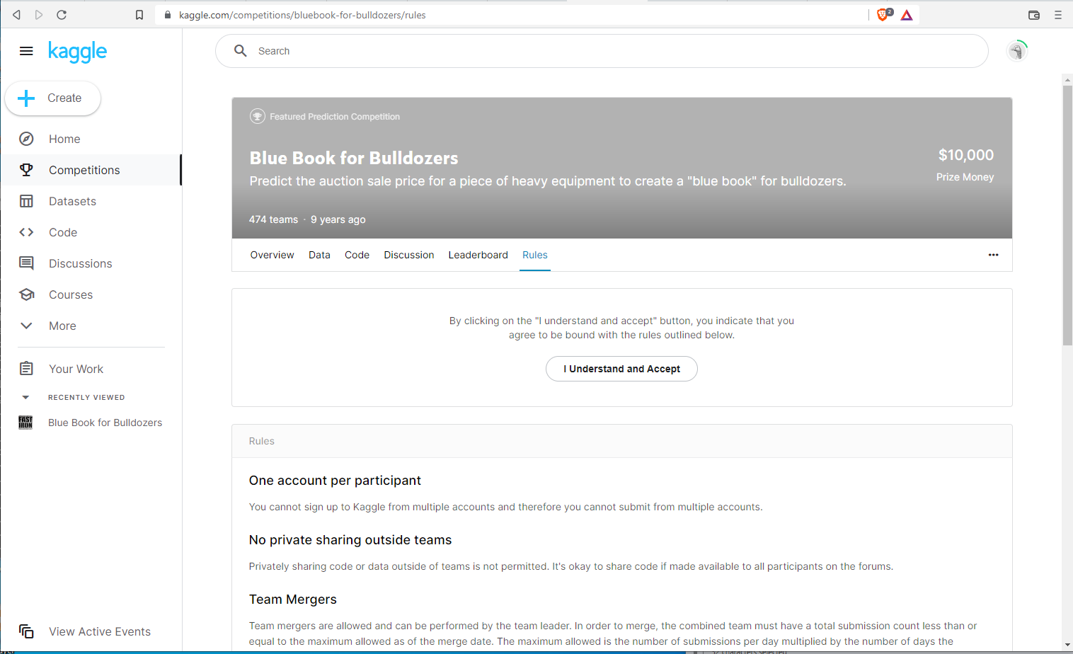Click the search magnifier icon
This screenshot has width=1073, height=654.
(x=241, y=51)
